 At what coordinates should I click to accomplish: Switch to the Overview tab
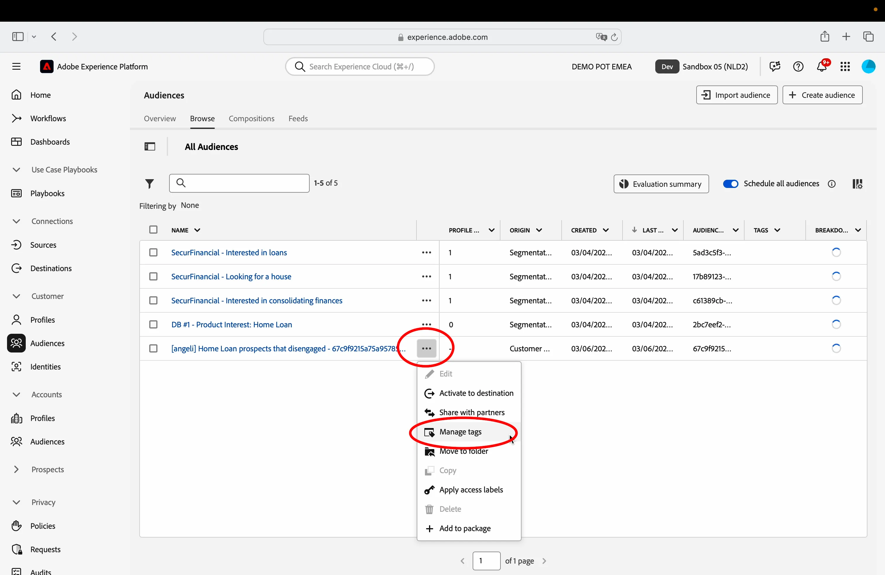tap(160, 118)
